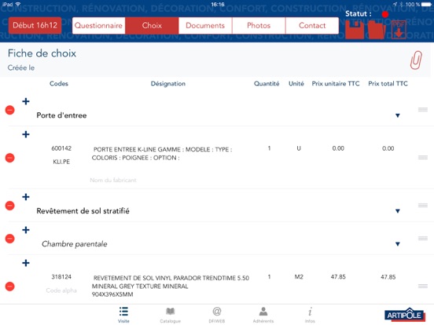The width and height of the screenshot is (434, 325).
Task: Switch to the Choix tab
Action: click(152, 26)
